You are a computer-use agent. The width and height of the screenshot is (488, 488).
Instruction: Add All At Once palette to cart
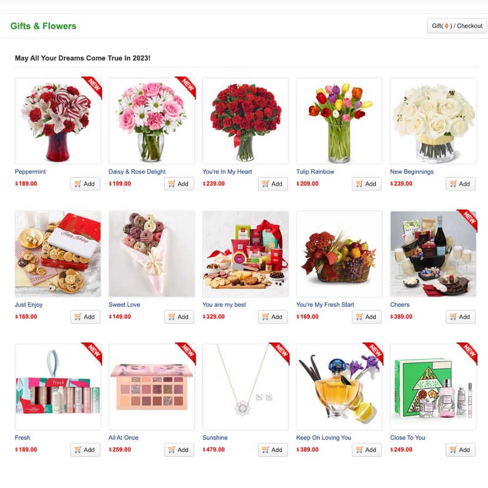click(x=179, y=450)
